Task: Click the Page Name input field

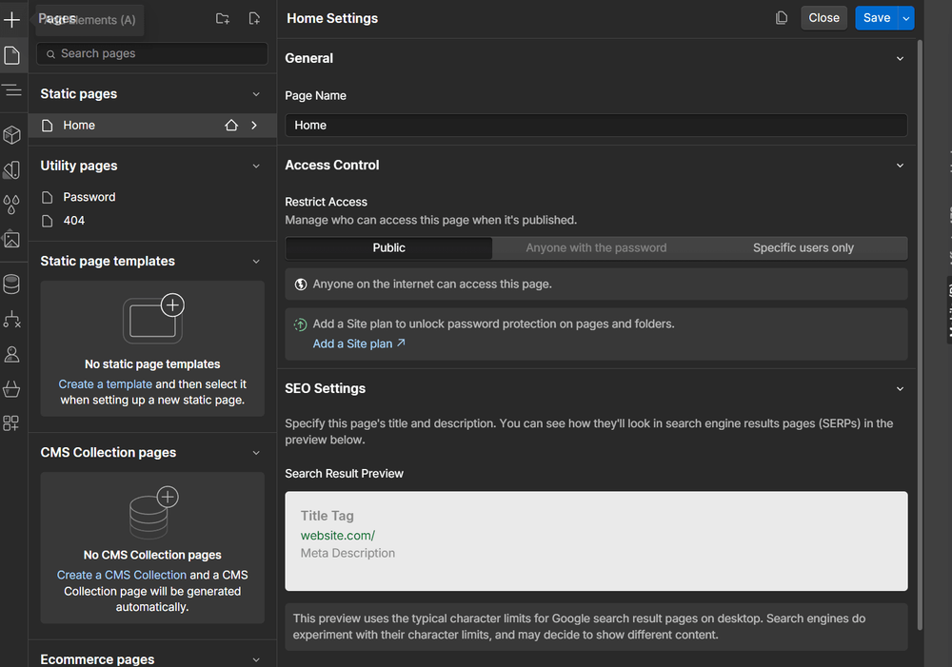Action: pos(596,126)
